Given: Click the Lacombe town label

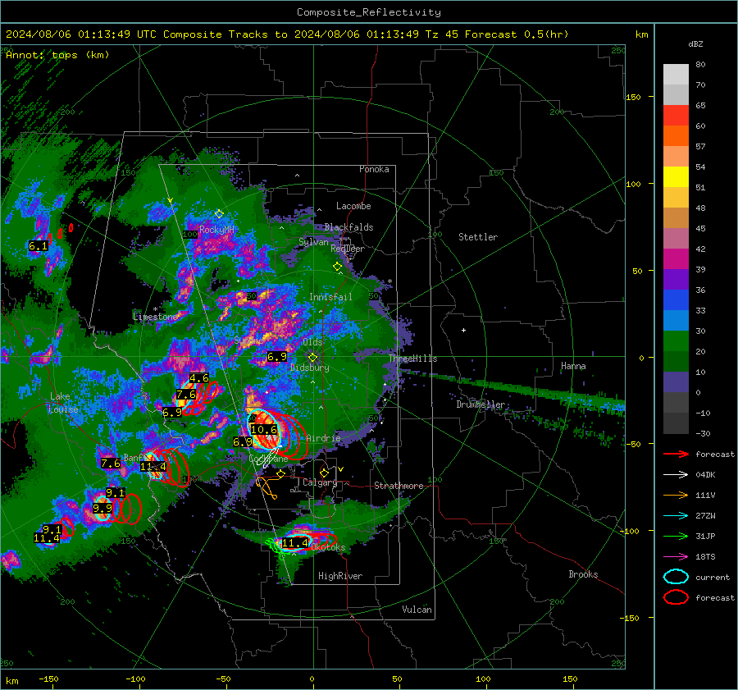Looking at the screenshot, I should pyautogui.click(x=353, y=206).
